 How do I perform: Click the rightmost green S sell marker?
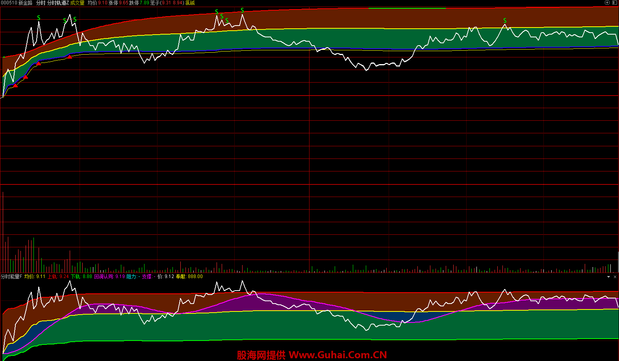(x=505, y=20)
